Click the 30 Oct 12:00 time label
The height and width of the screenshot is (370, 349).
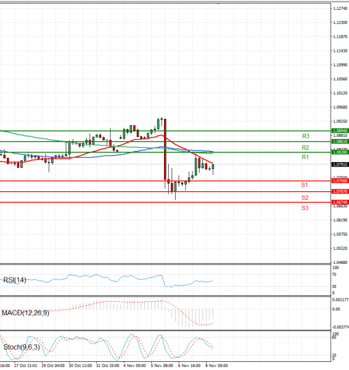click(x=80, y=366)
